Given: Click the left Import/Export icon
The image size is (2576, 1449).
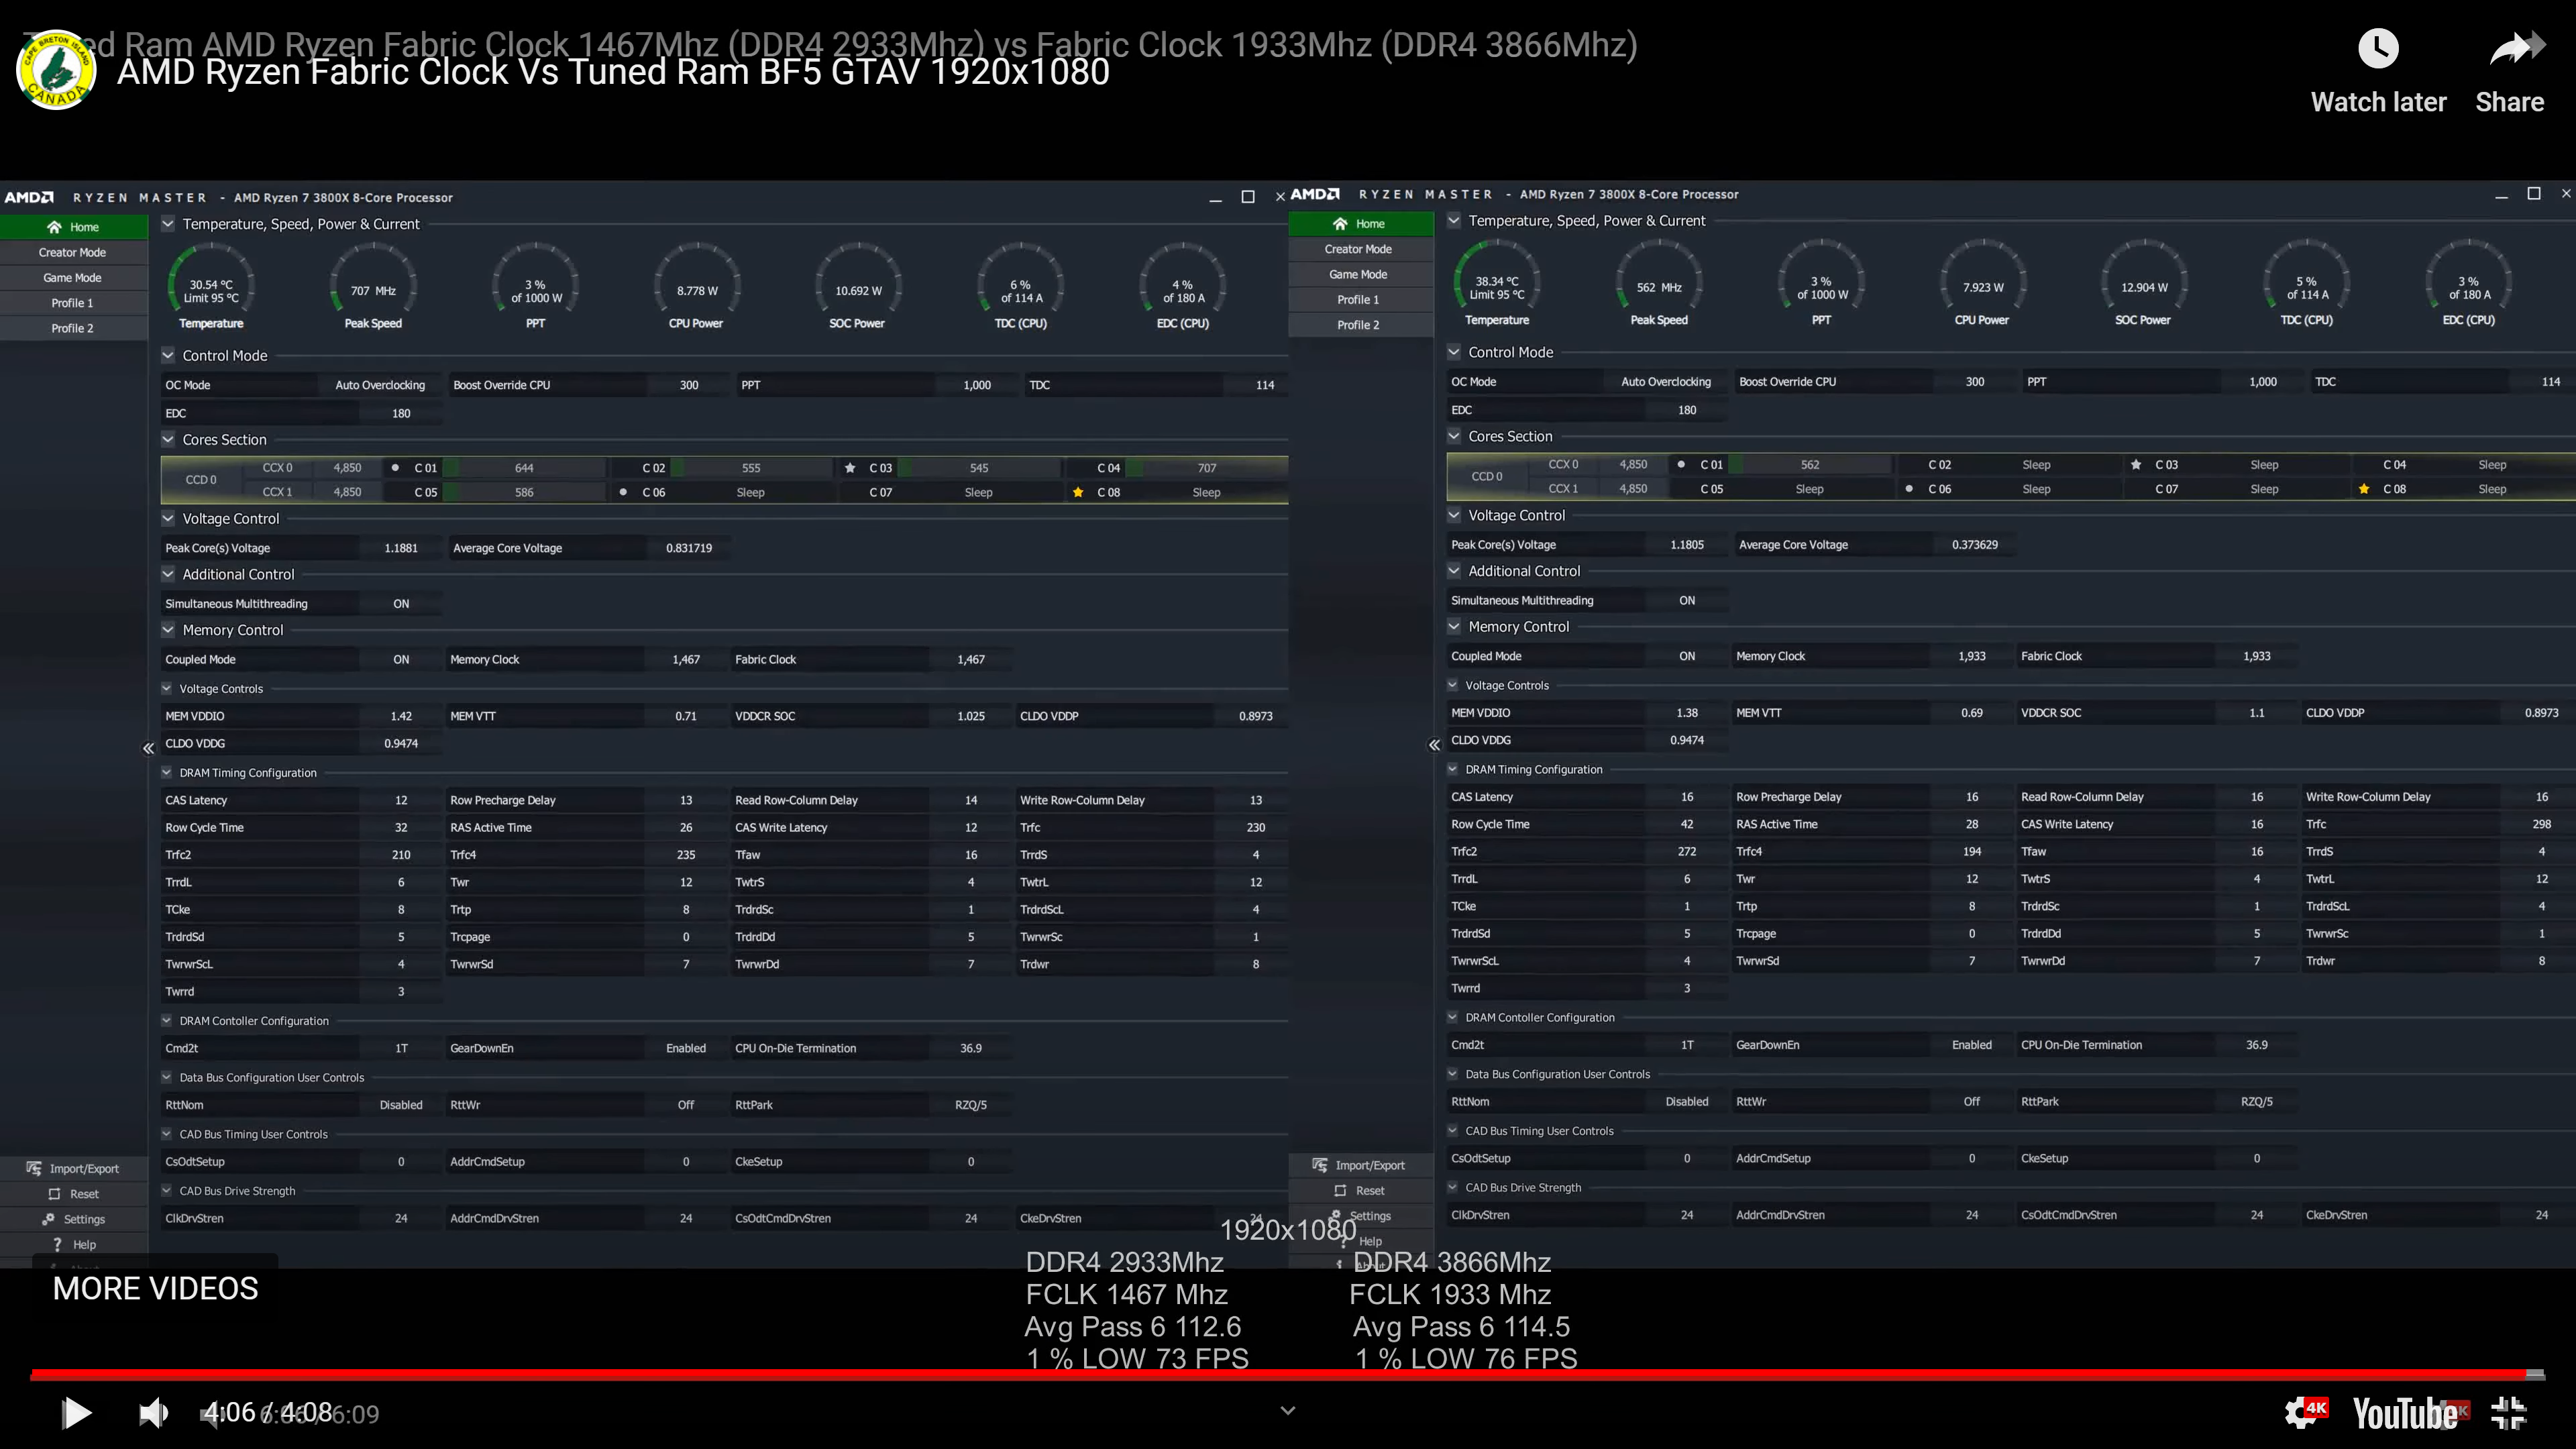Looking at the screenshot, I should tap(34, 1168).
